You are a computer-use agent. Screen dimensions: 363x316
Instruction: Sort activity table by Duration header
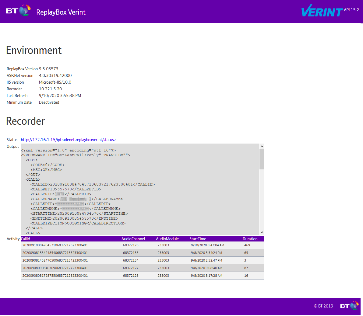250,239
